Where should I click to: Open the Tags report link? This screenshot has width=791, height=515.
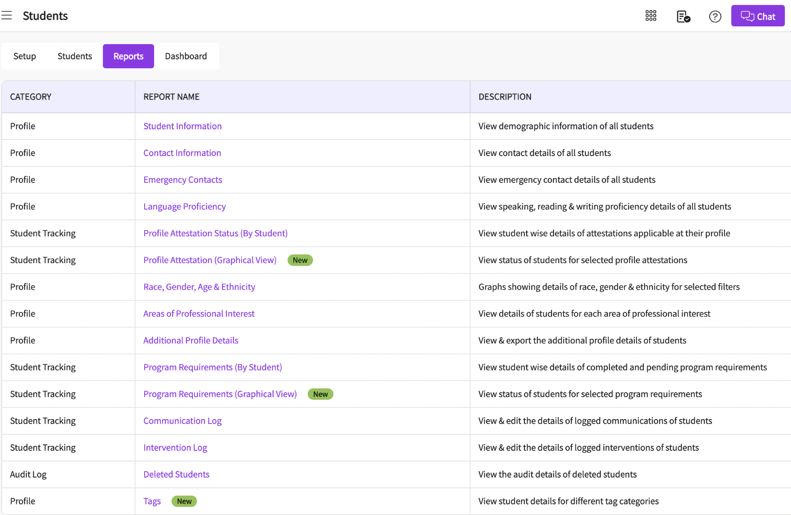click(152, 501)
